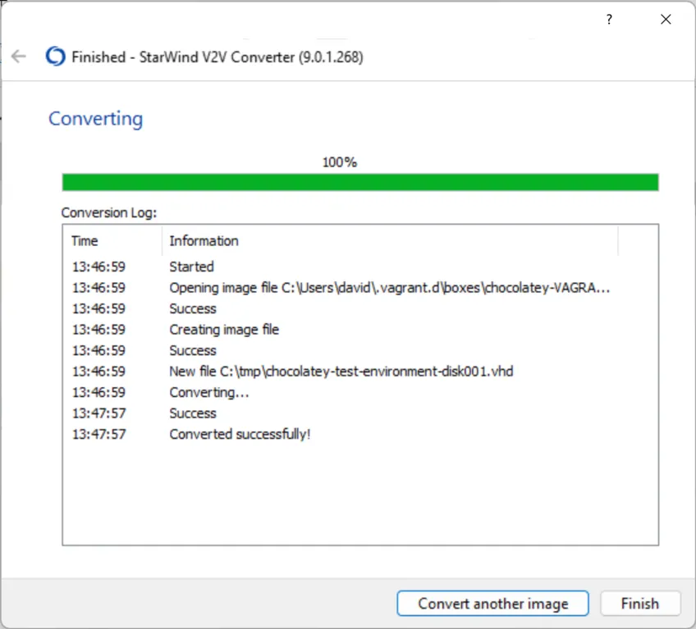This screenshot has height=629, width=696.
Task: Open the help with the question mark icon
Action: click(x=609, y=19)
